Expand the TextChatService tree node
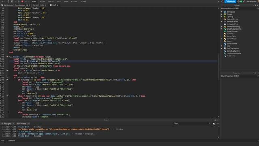 pyautogui.click(x=222, y=49)
